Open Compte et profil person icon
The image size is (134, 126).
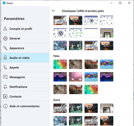[x=5, y=29]
